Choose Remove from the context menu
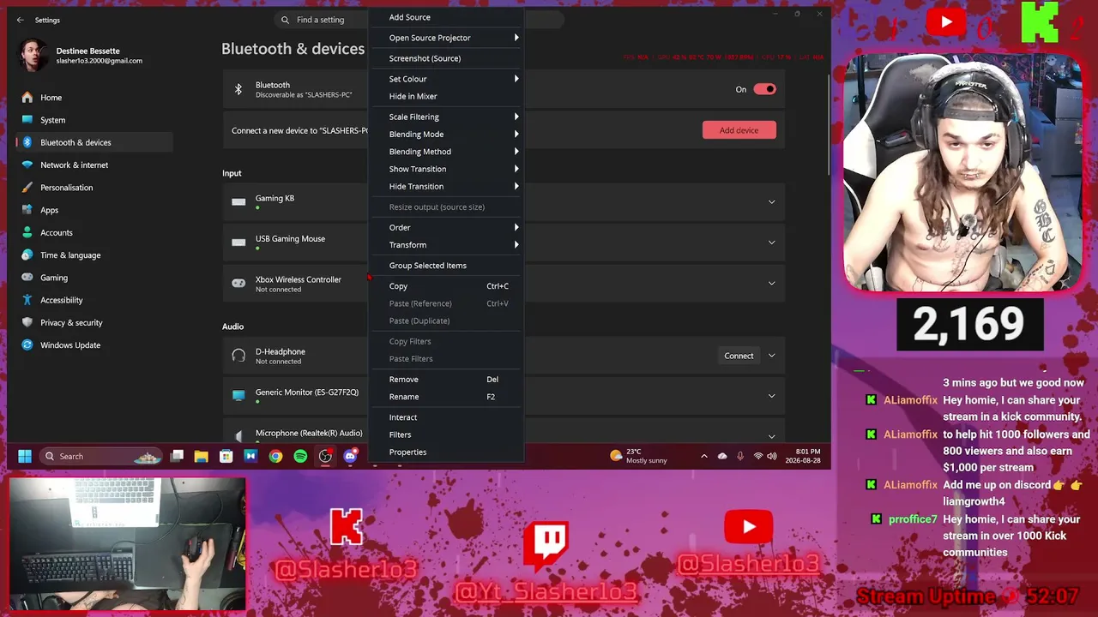Image resolution: width=1098 pixels, height=617 pixels. [x=446, y=380]
